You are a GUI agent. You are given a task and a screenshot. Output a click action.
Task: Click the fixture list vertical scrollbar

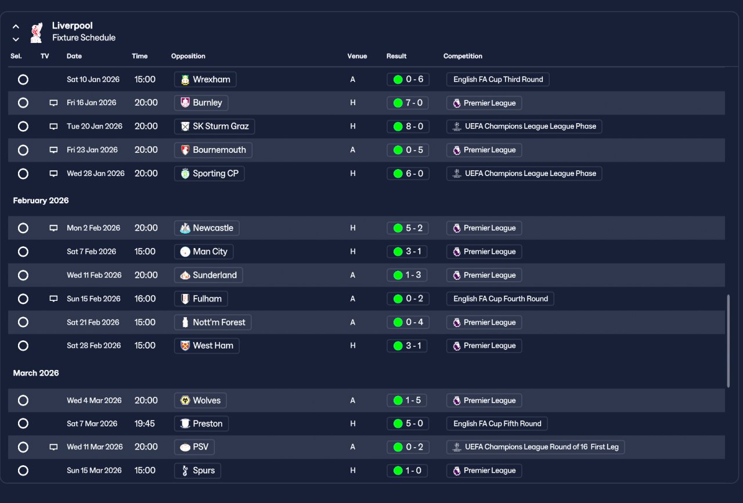coord(728,341)
